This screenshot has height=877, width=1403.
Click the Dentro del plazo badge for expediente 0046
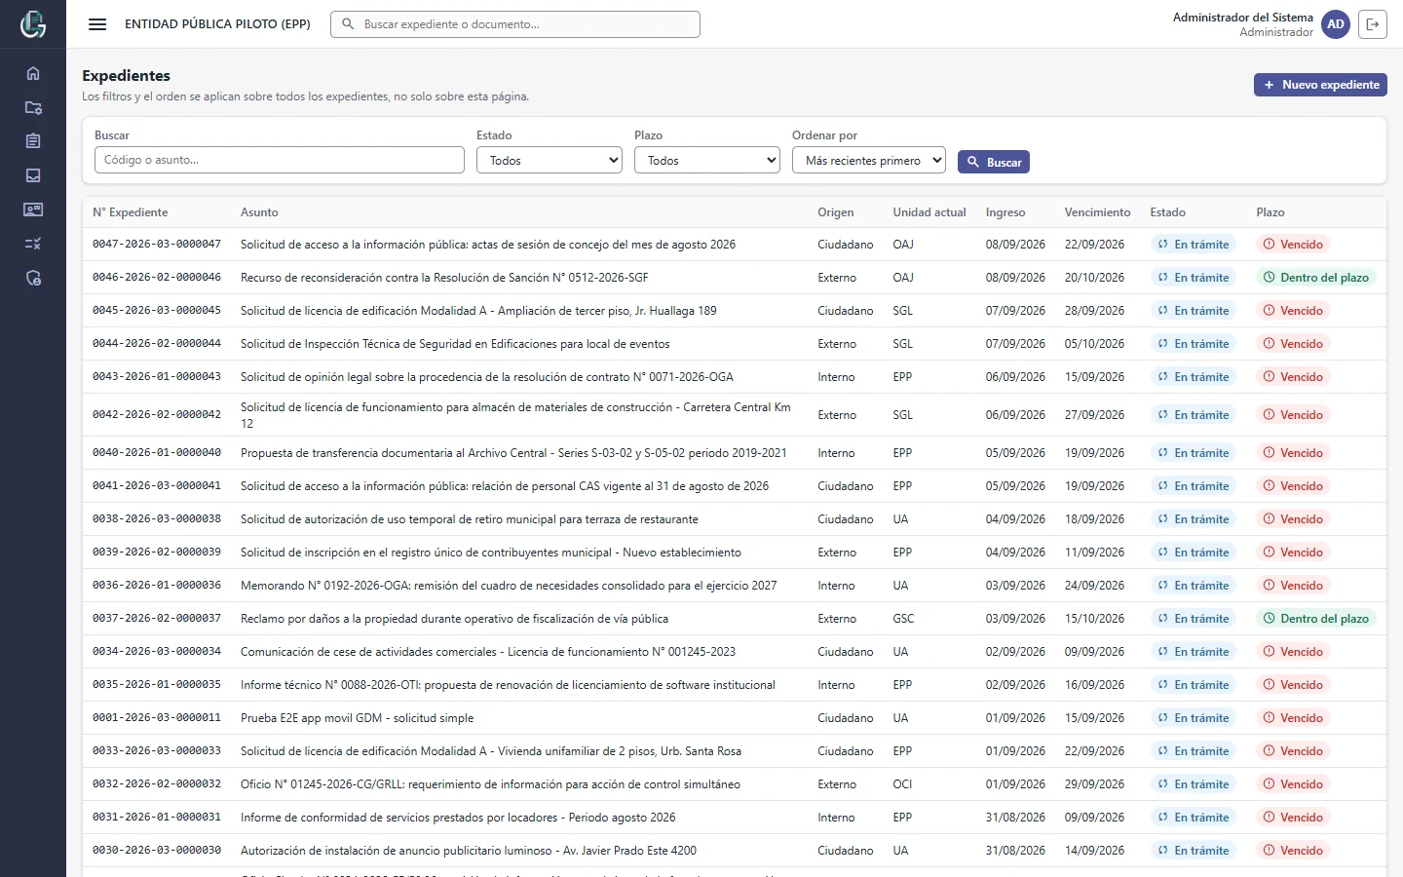click(x=1316, y=278)
